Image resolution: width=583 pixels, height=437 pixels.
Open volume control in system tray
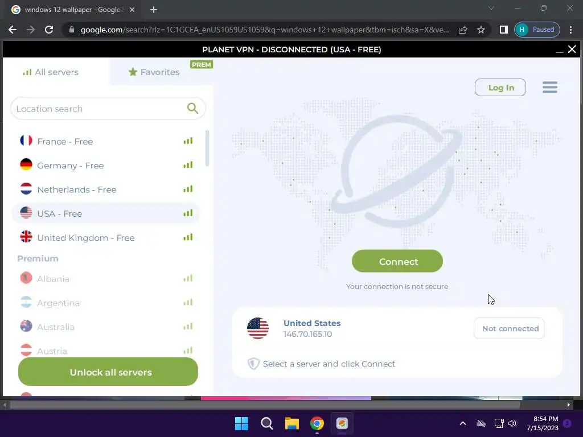[x=512, y=423]
